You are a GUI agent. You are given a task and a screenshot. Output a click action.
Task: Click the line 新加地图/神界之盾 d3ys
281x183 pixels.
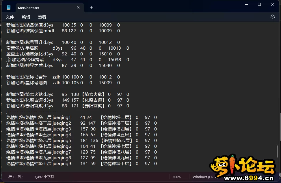(63, 66)
